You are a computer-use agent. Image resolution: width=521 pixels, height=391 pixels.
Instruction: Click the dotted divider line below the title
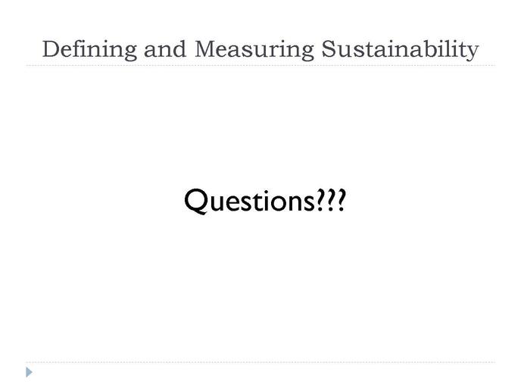pyautogui.click(x=260, y=65)
